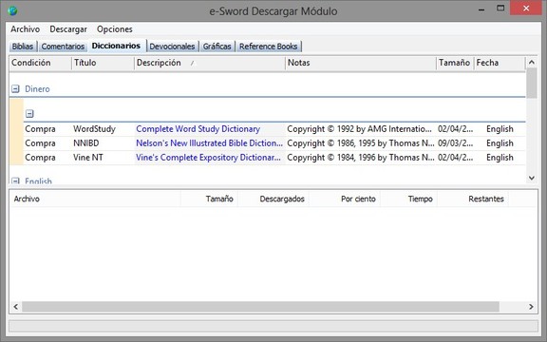Close the e-Sword Descargar Módulo window
This screenshot has height=342, width=547.
coord(526,8)
